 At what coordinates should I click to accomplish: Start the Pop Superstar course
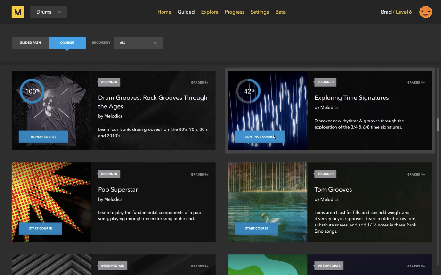[x=40, y=229]
